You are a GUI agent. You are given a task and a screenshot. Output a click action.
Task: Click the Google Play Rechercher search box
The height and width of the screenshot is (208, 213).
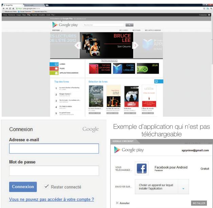point(103,25)
